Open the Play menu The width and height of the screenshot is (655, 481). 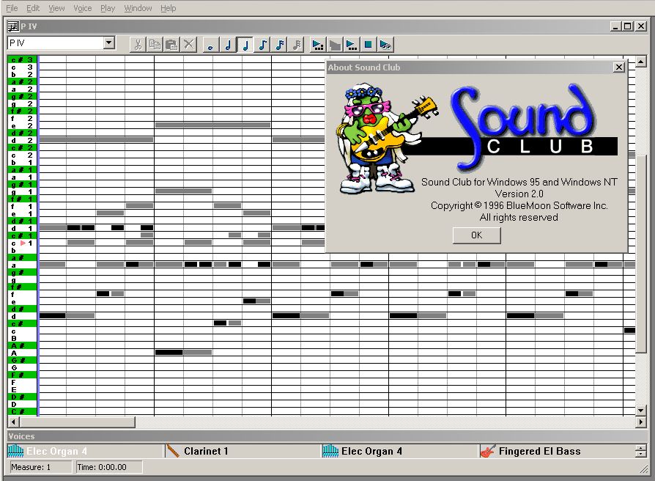pos(108,8)
